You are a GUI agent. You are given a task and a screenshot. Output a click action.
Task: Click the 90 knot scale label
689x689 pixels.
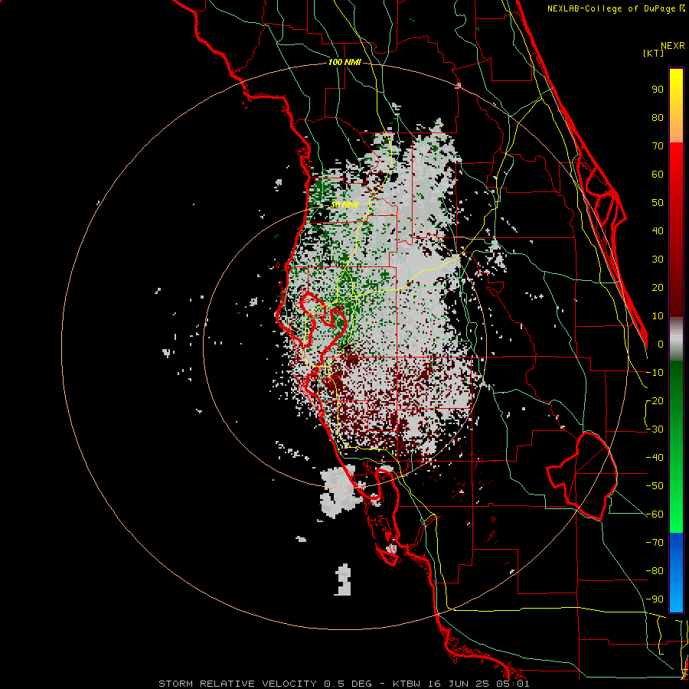click(658, 90)
